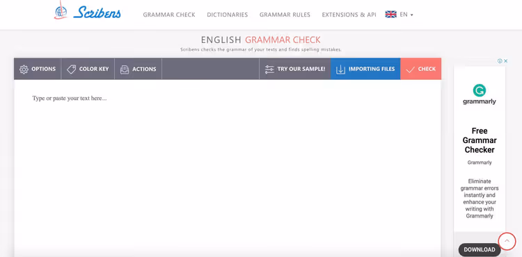Click the Actions document icon
Screen dimensions: 522x257
pyautogui.click(x=125, y=69)
